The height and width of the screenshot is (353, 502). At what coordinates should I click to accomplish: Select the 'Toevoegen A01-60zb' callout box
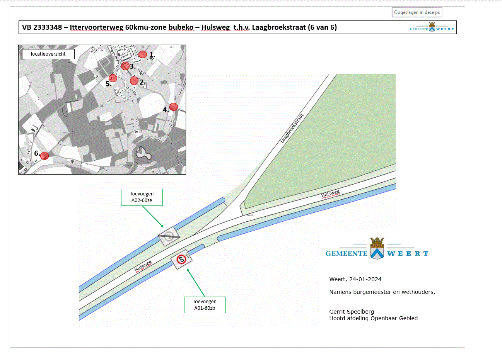pyautogui.click(x=204, y=305)
